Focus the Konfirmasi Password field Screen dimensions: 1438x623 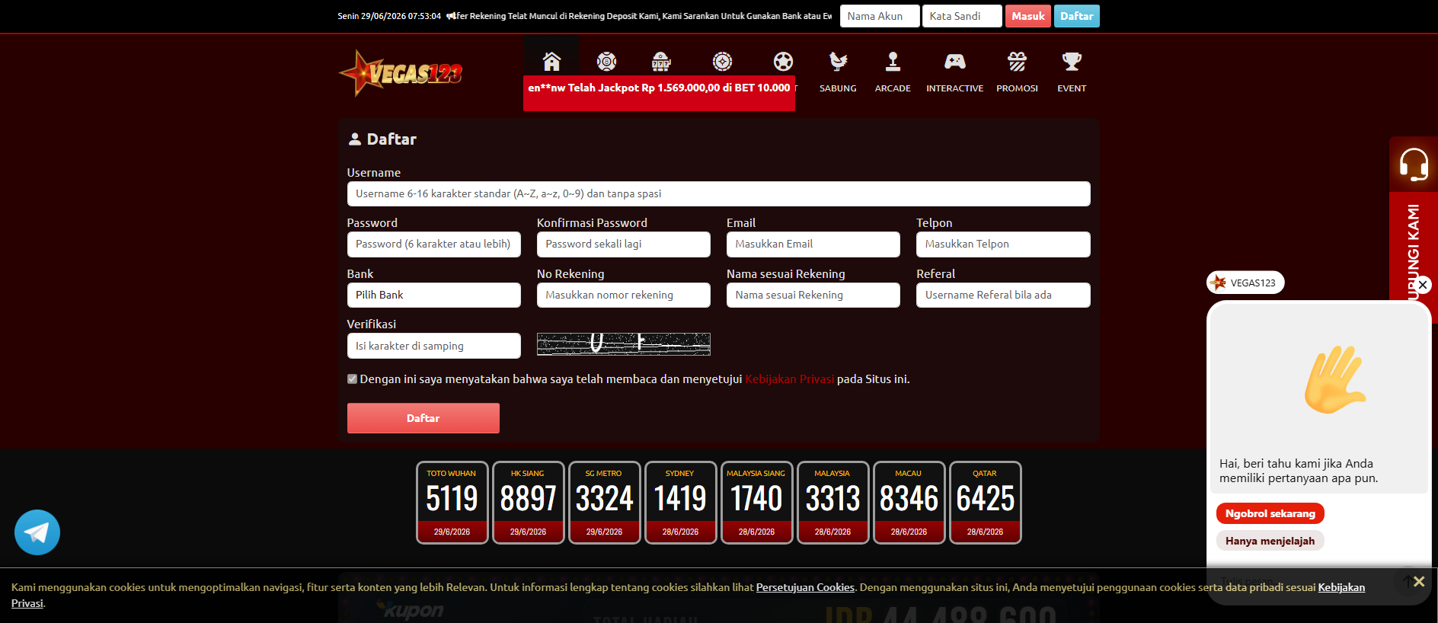[623, 244]
